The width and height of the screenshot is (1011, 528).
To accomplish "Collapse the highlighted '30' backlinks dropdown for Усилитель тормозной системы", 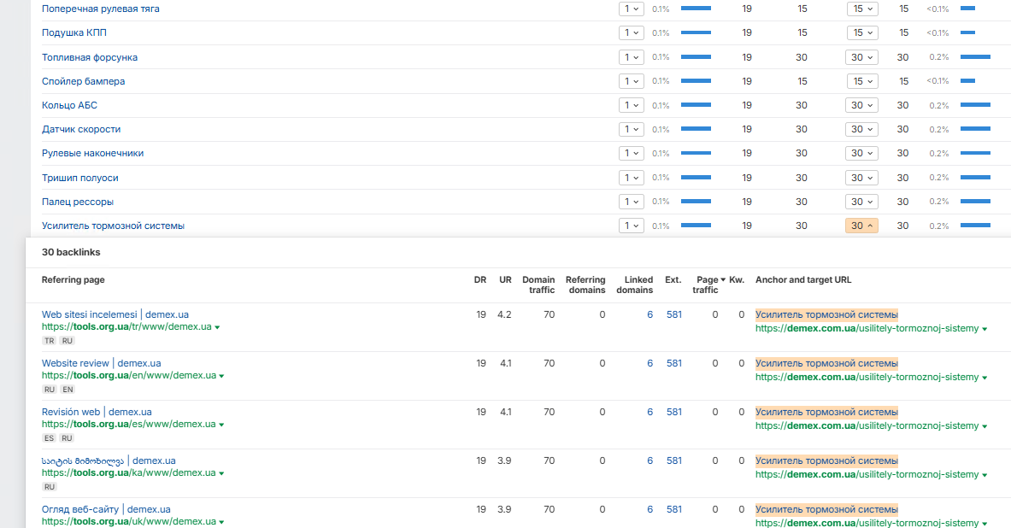I will [862, 226].
